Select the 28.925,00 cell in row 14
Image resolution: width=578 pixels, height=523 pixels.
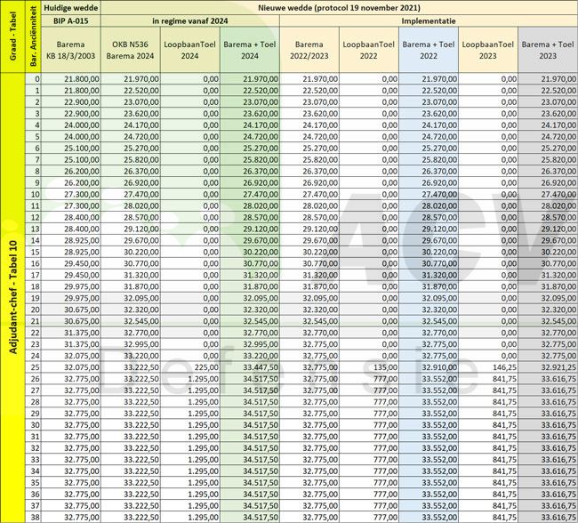(x=71, y=240)
